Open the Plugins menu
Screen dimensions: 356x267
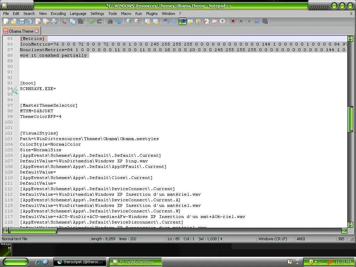[152, 14]
